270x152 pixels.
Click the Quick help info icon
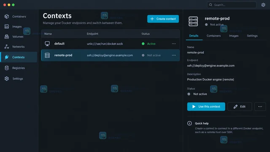[x=189, y=123]
